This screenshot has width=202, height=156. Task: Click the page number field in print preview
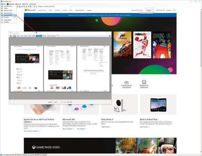(53, 102)
